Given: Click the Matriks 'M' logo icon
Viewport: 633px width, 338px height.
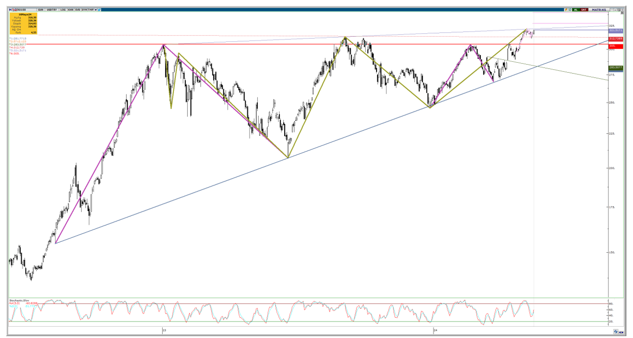Looking at the screenshot, I should 10,9.
